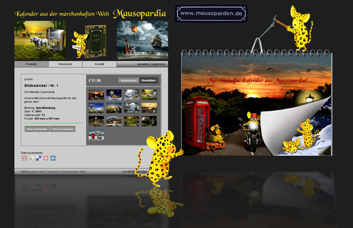This screenshot has height=228, width=353.
Task: Open Infos zur Lieferung
Action: coord(62,129)
